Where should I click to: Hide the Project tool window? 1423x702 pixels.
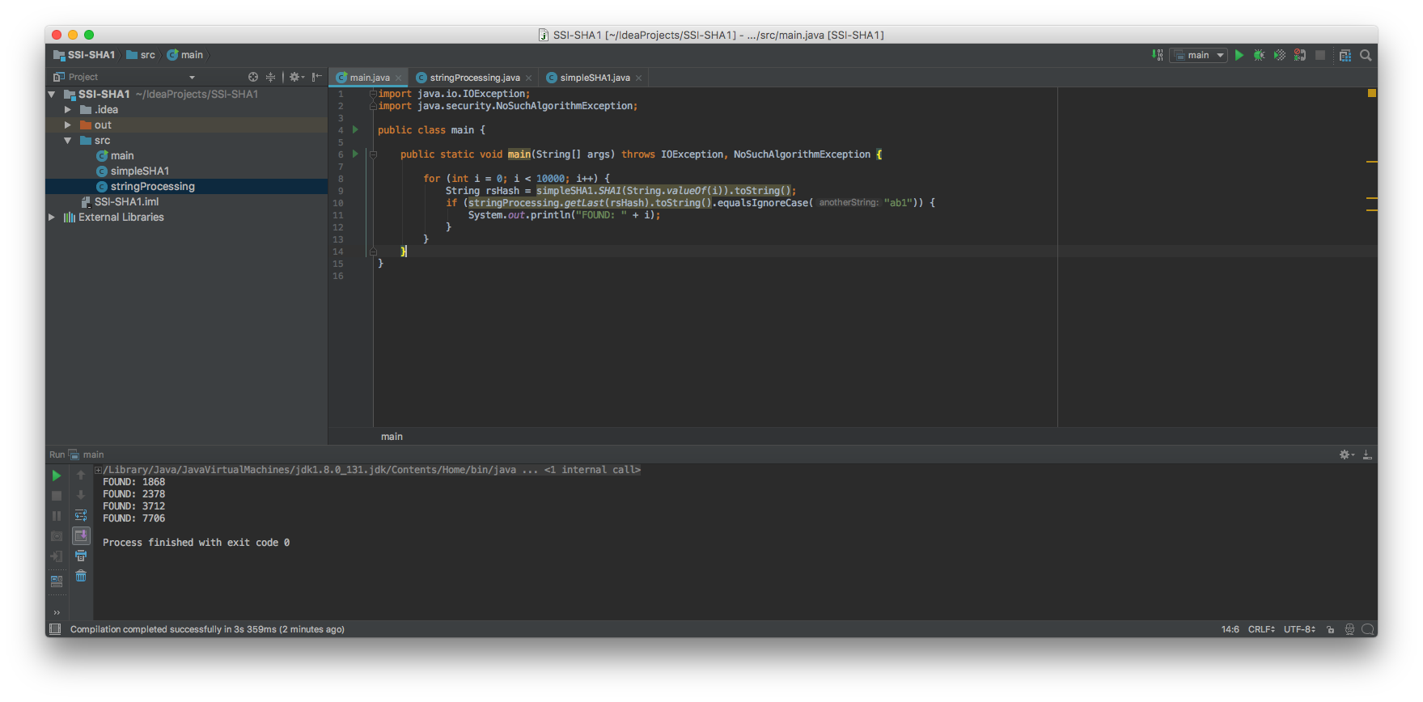(317, 77)
